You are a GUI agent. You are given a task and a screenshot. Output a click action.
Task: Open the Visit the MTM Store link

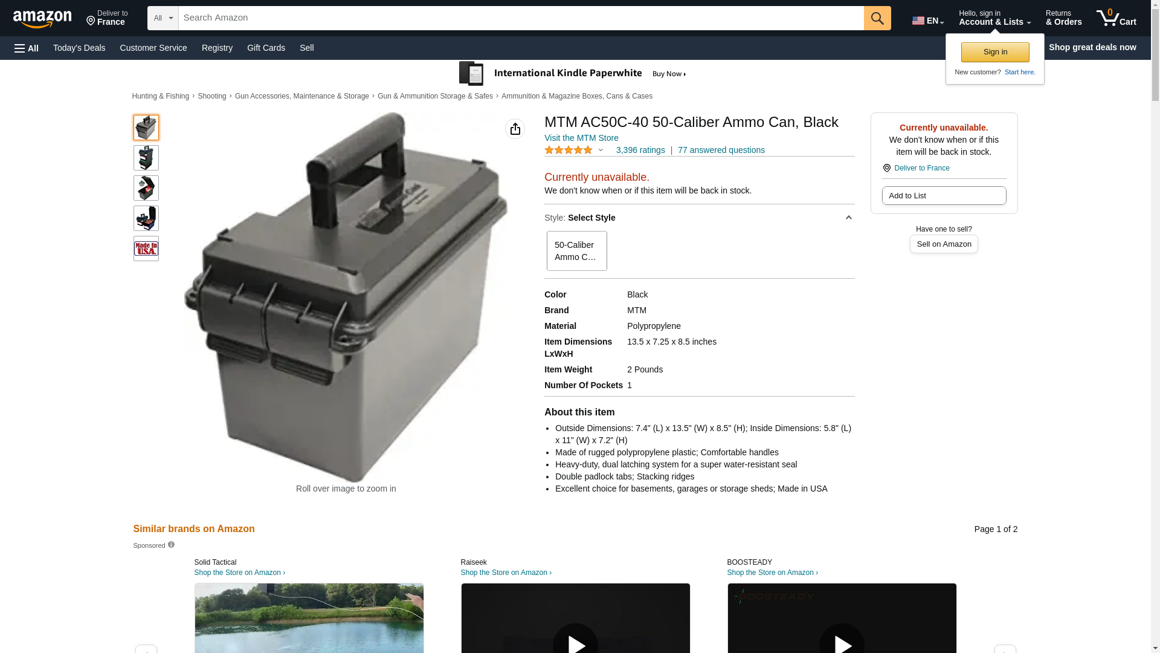point(581,138)
